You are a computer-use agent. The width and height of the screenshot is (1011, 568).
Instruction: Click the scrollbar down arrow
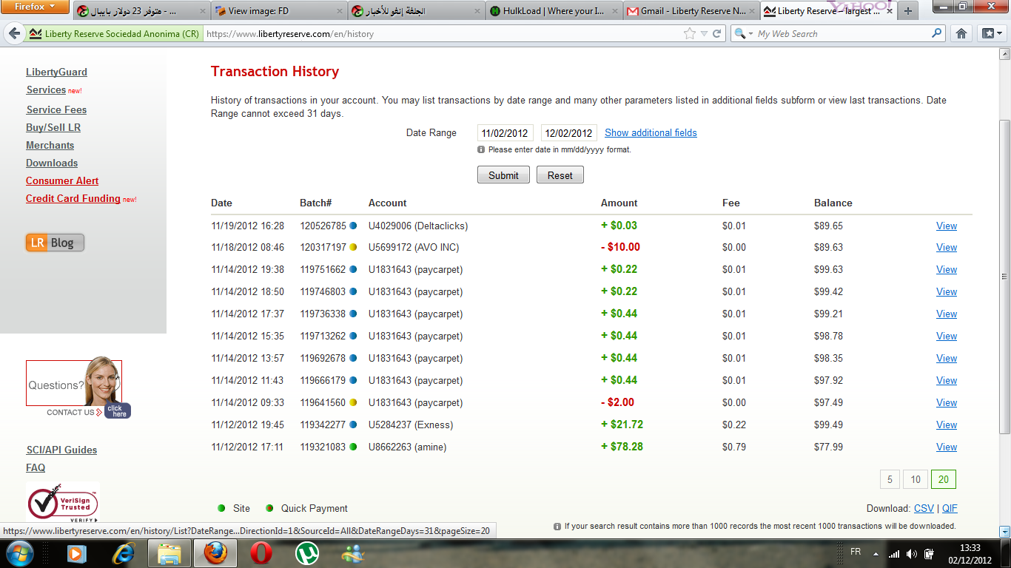1004,531
